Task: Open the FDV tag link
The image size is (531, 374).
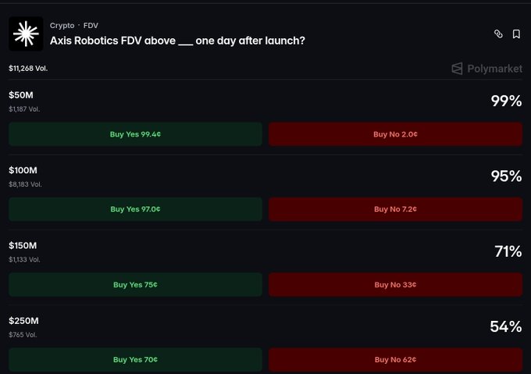Action: pos(91,26)
